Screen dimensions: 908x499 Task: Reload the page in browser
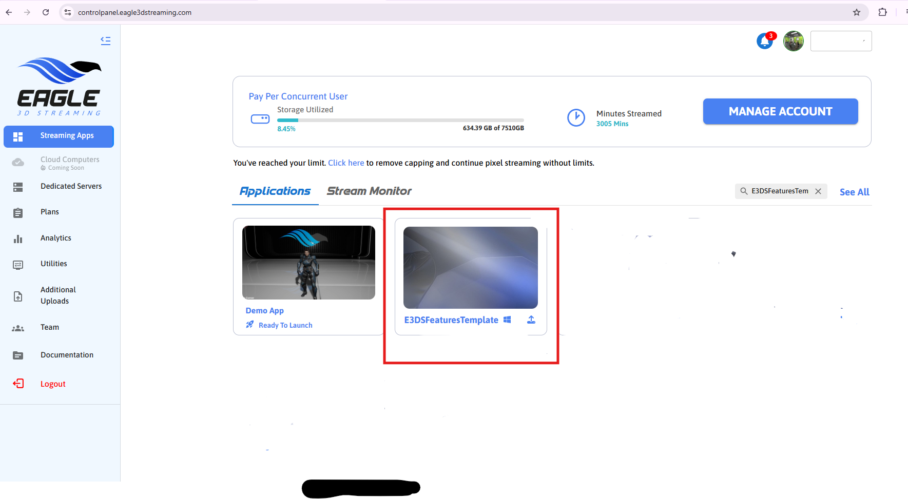tap(46, 12)
